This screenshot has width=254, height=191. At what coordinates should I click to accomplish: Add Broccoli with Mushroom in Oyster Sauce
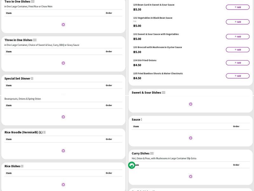pos(237,50)
